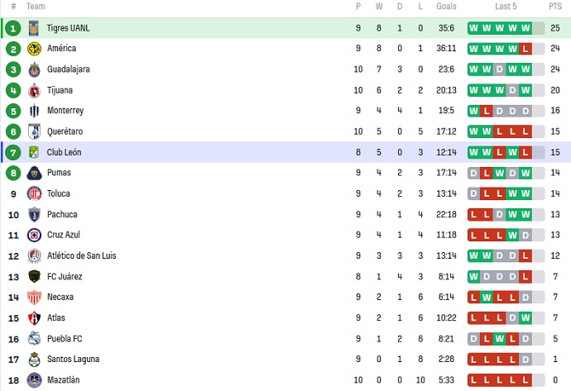Click the Monterrey club badge
The width and height of the screenshot is (571, 391).
34,111
